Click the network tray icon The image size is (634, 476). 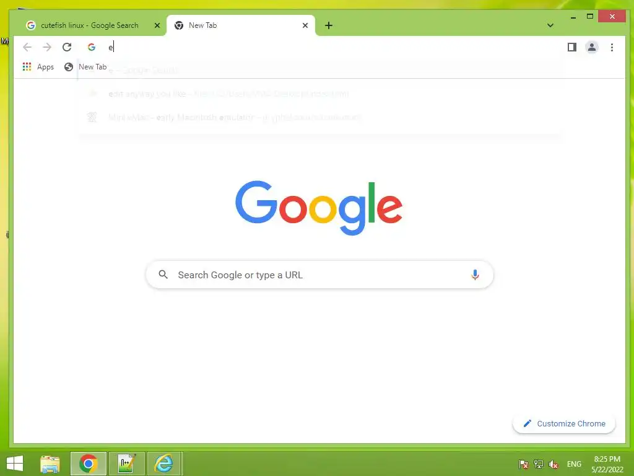(538, 464)
